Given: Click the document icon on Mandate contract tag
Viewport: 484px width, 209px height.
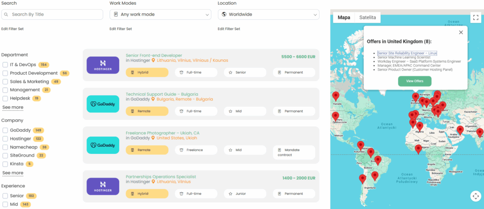Looking at the screenshot, I should tap(279, 150).
